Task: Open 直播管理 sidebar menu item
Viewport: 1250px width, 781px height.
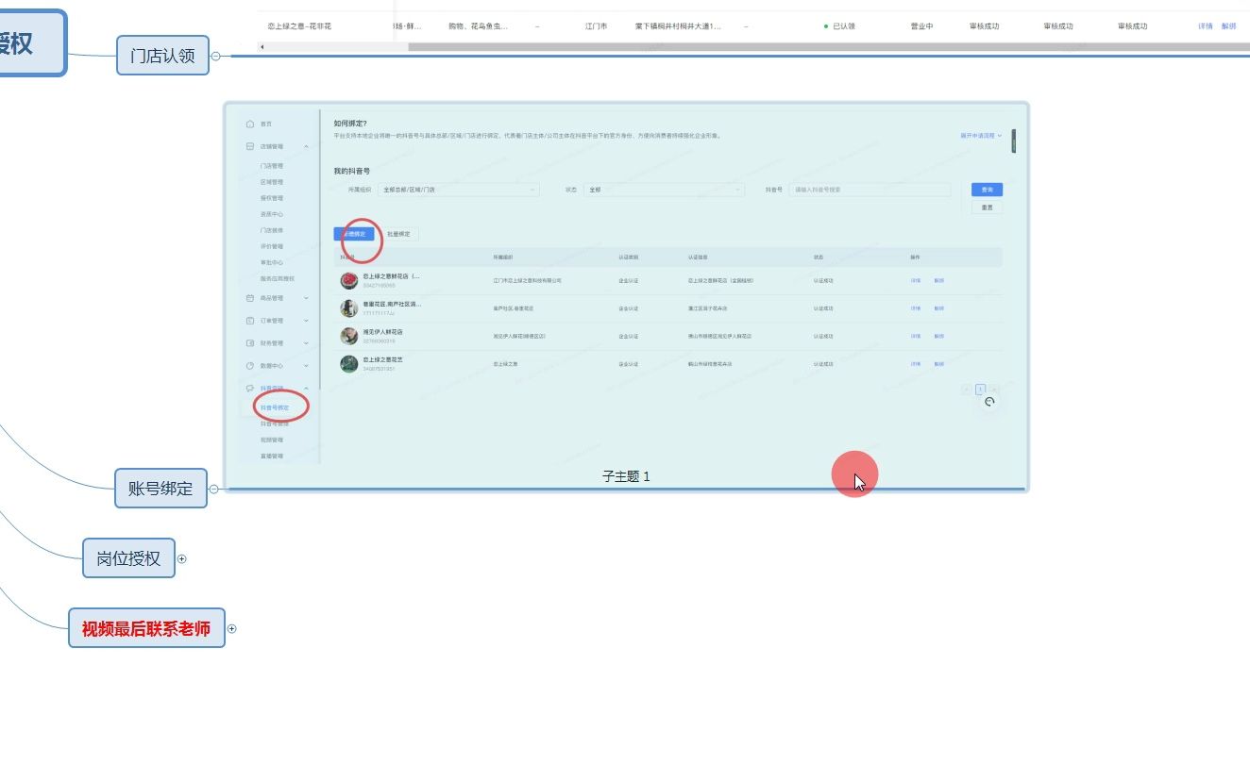Action: (x=272, y=456)
